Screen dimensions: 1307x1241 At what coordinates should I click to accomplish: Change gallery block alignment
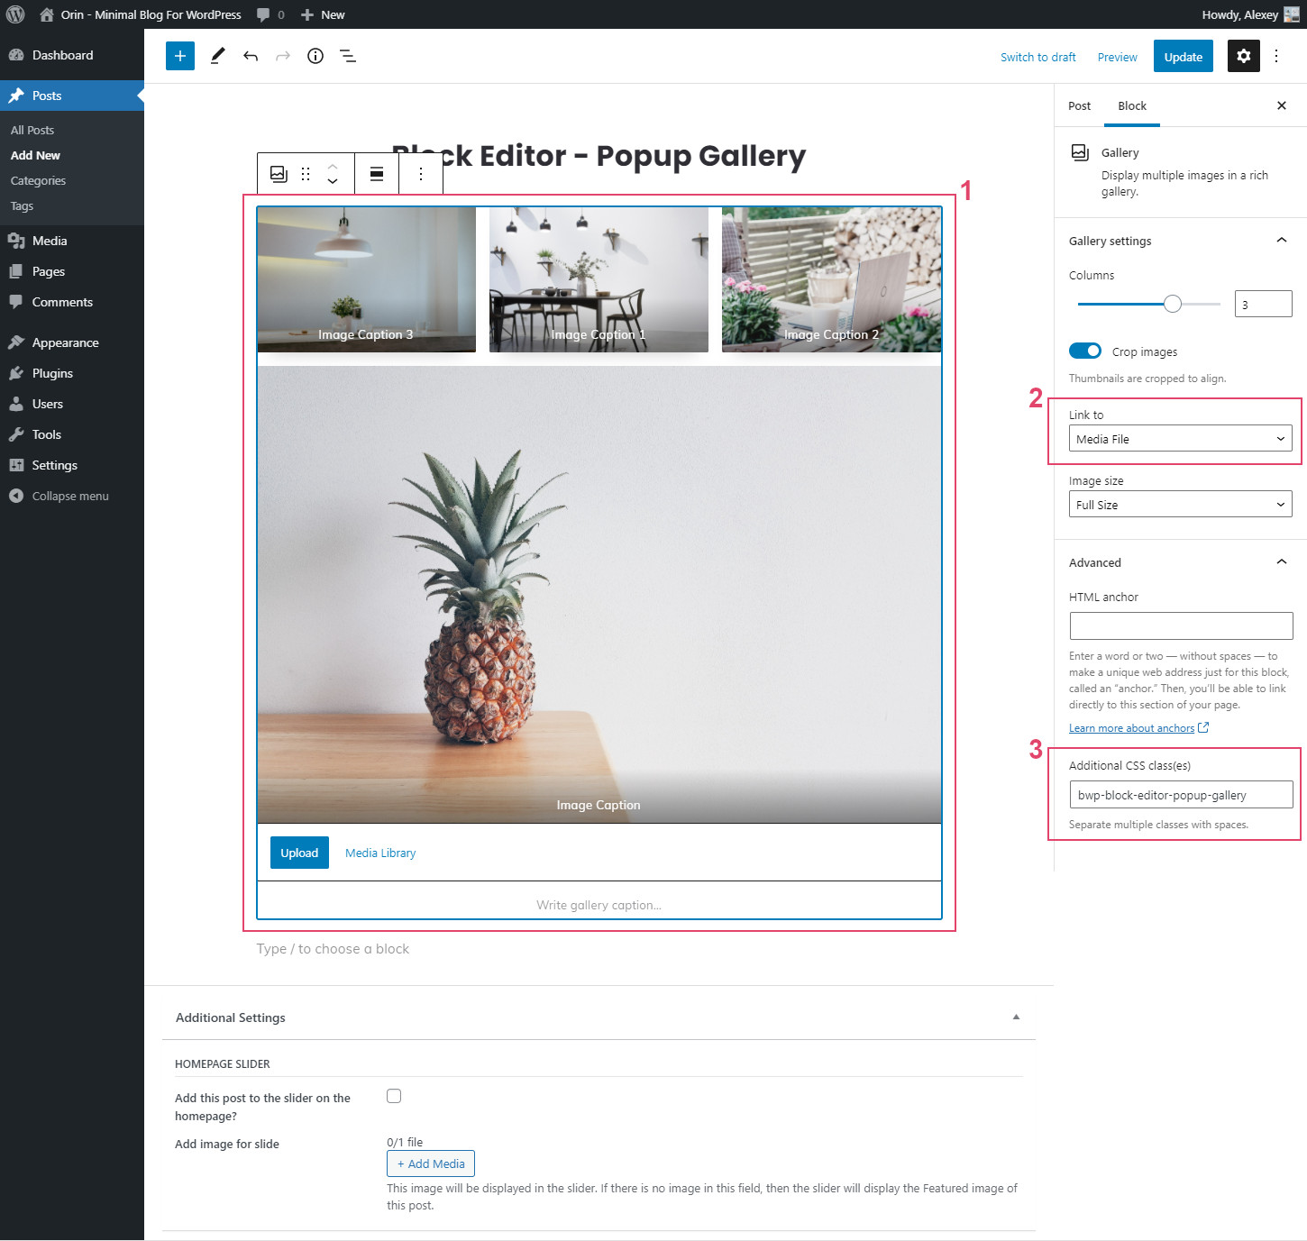coord(376,174)
